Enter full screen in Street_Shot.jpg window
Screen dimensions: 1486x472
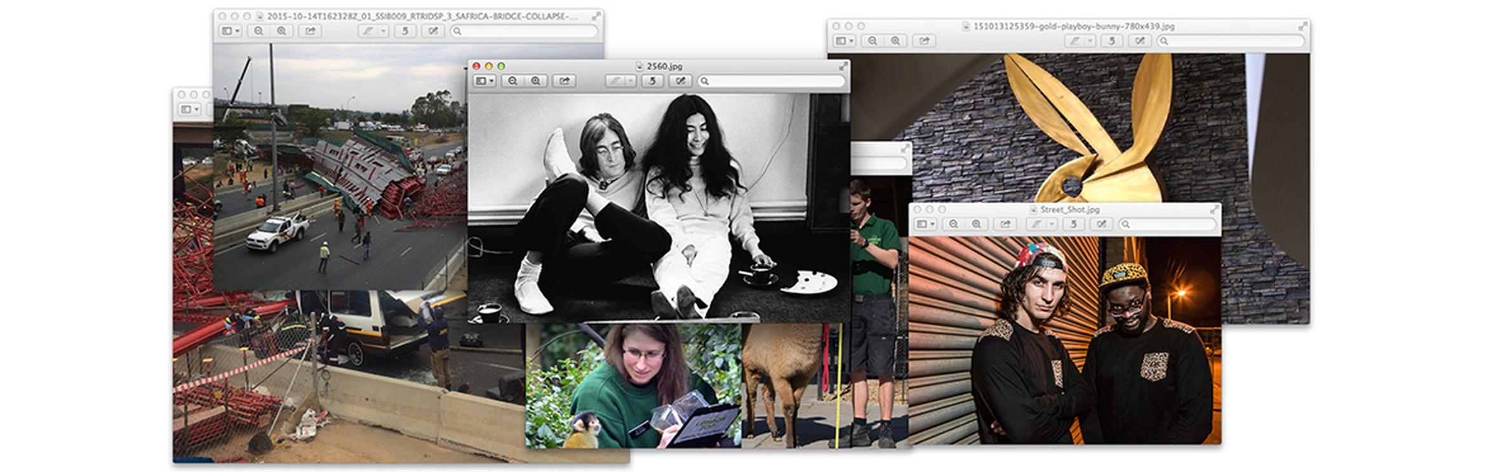point(1214,209)
